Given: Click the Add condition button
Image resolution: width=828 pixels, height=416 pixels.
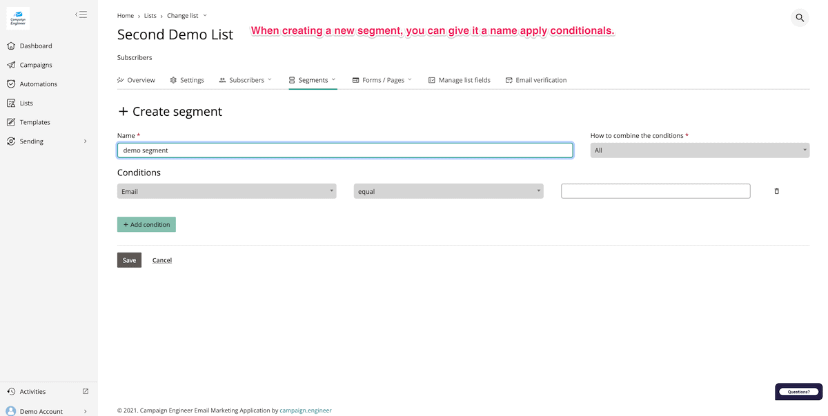Looking at the screenshot, I should pyautogui.click(x=146, y=224).
